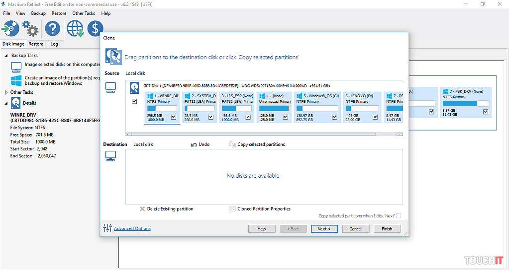
Task: Expand the Other Tasks section
Action: click(6, 92)
